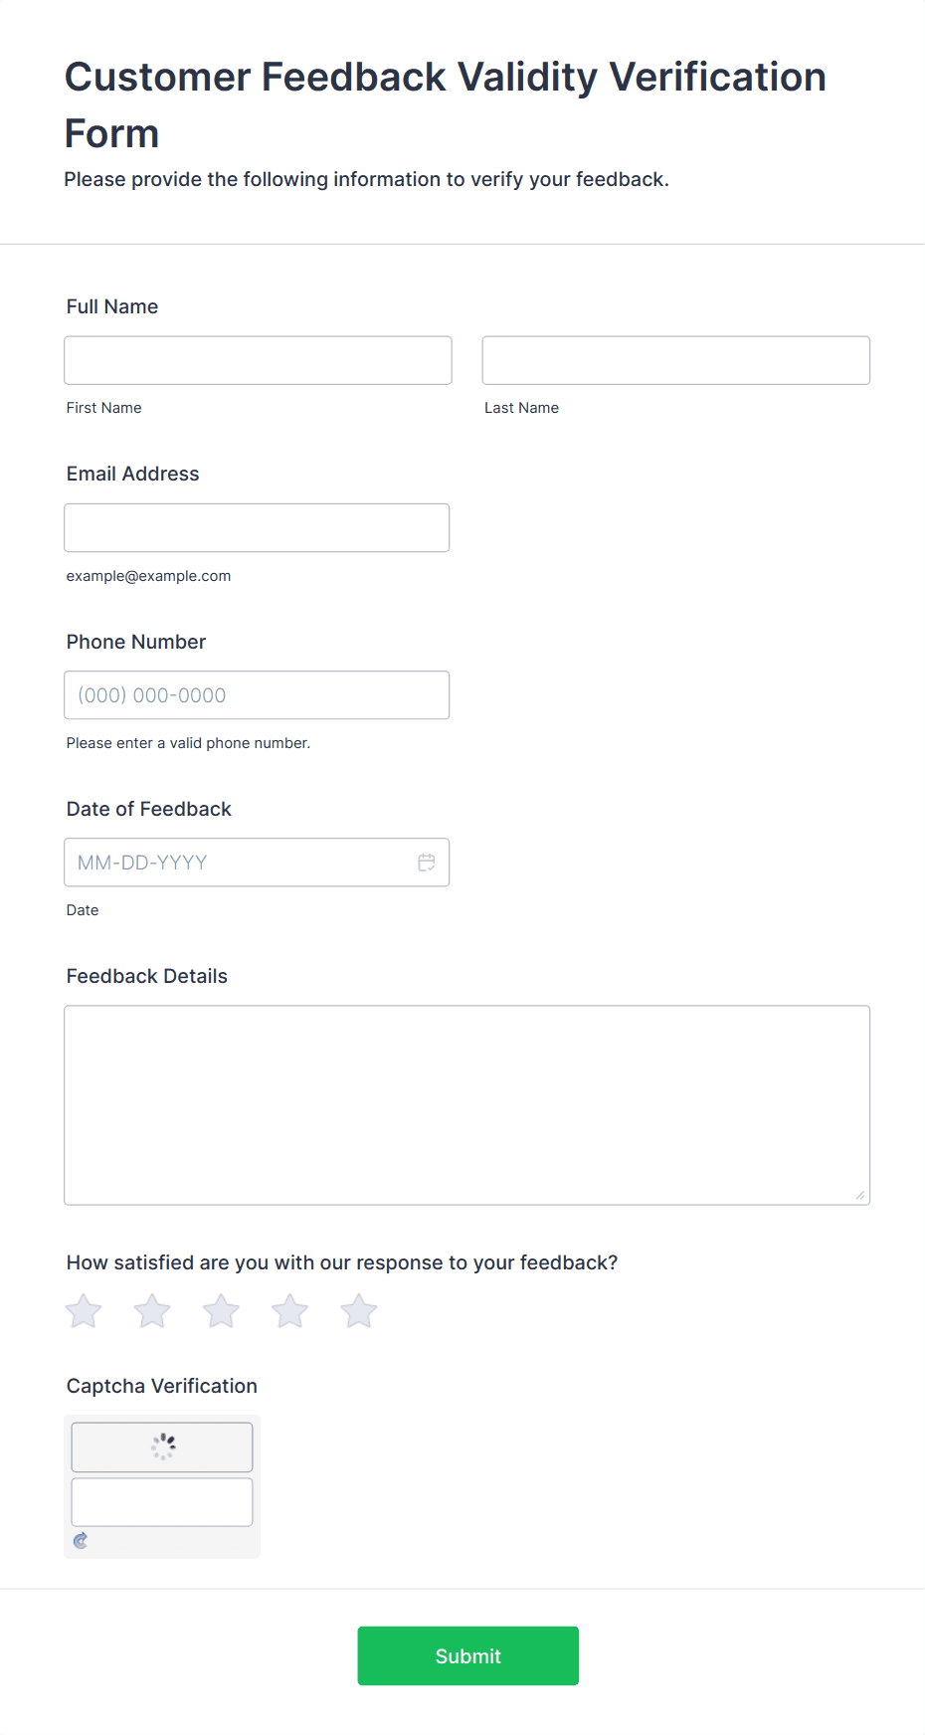Focus the First Name field

[258, 360]
